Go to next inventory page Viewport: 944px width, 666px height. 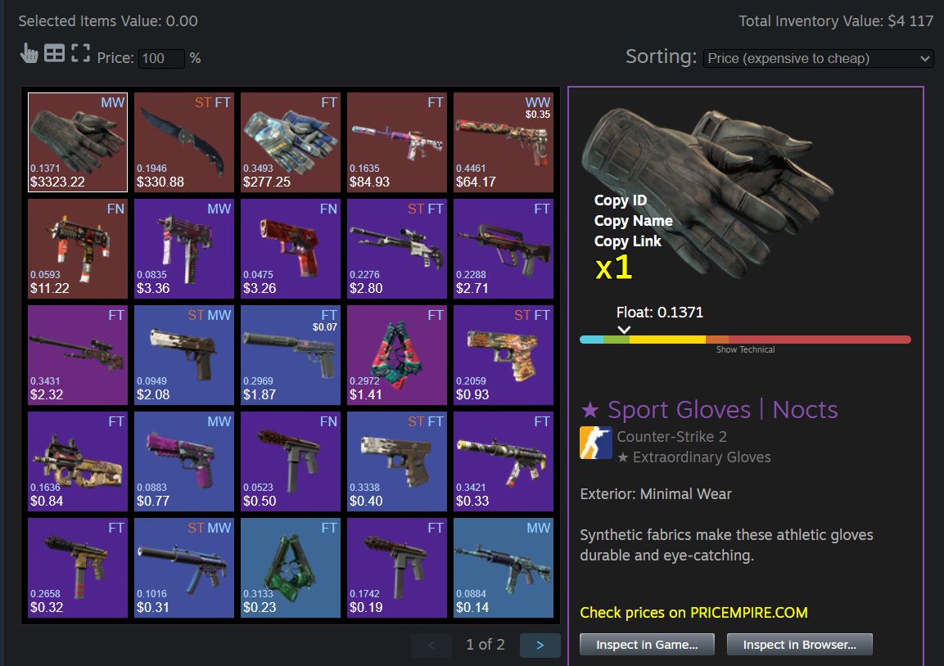click(x=540, y=645)
